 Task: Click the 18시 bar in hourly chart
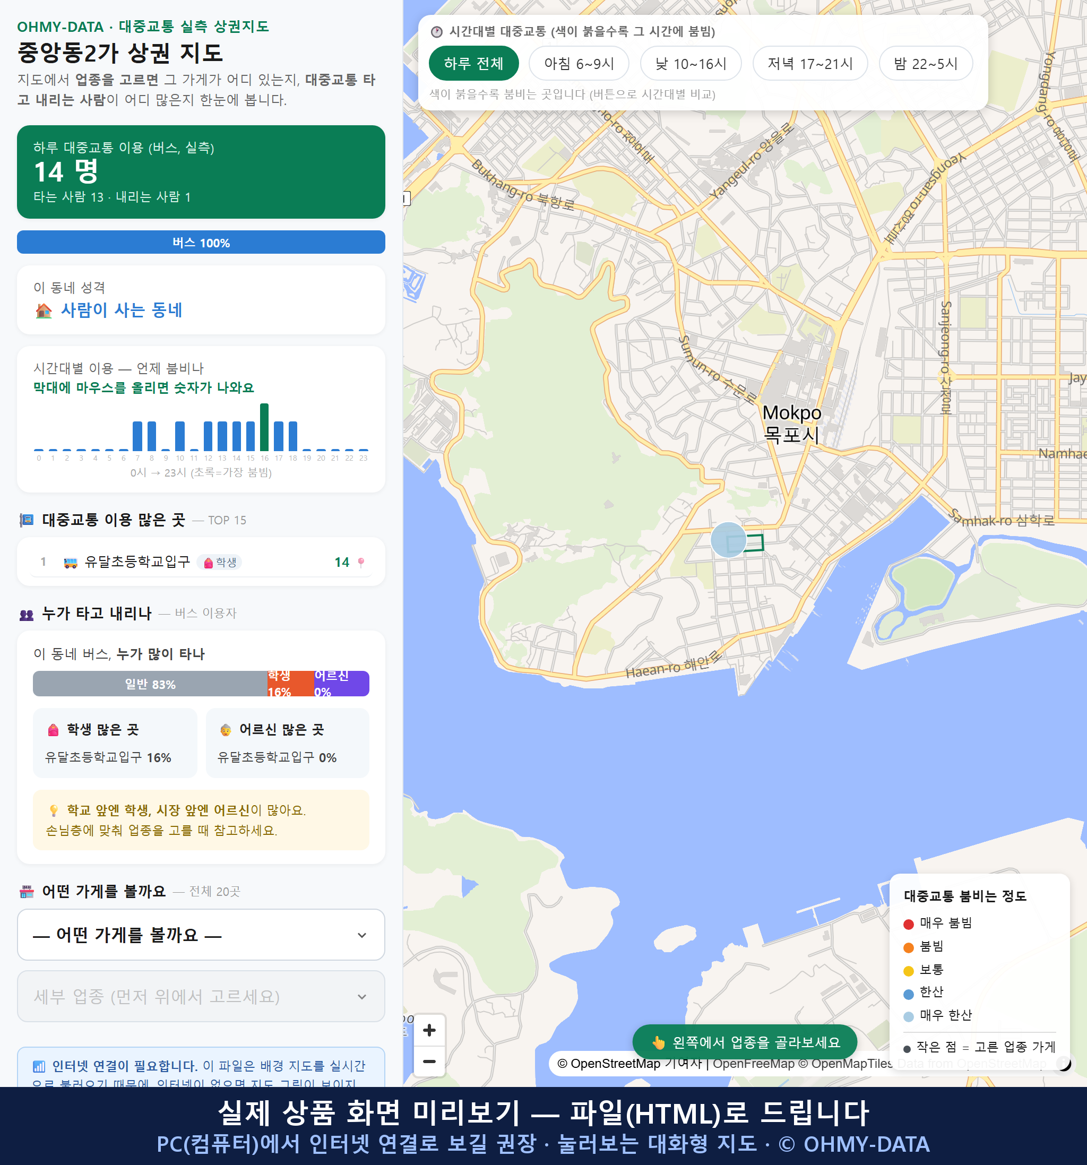[x=293, y=436]
